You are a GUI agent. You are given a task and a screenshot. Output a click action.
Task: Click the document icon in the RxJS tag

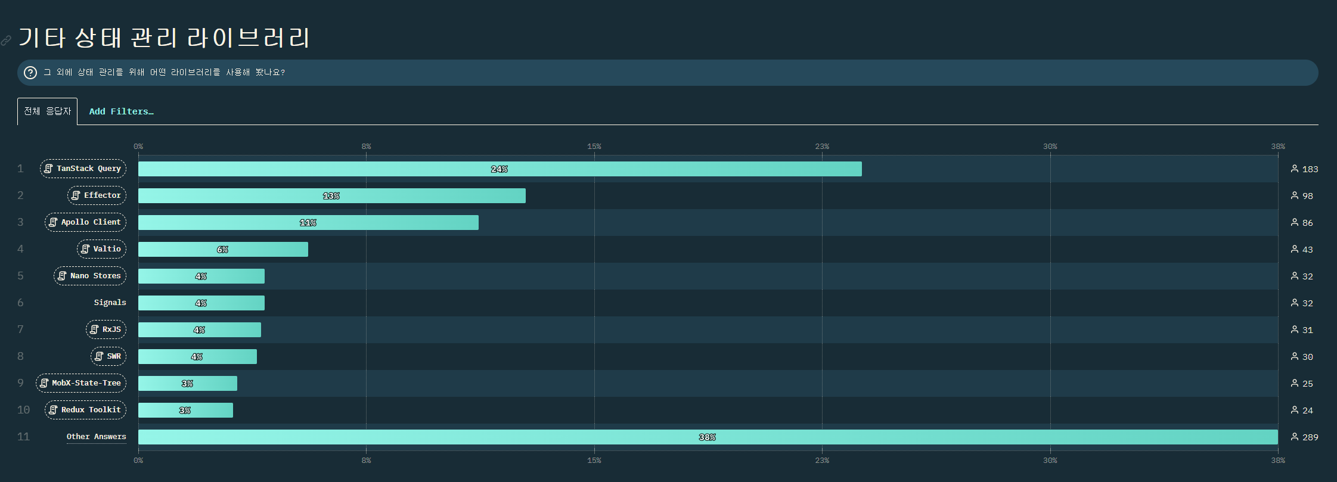pyautogui.click(x=94, y=329)
